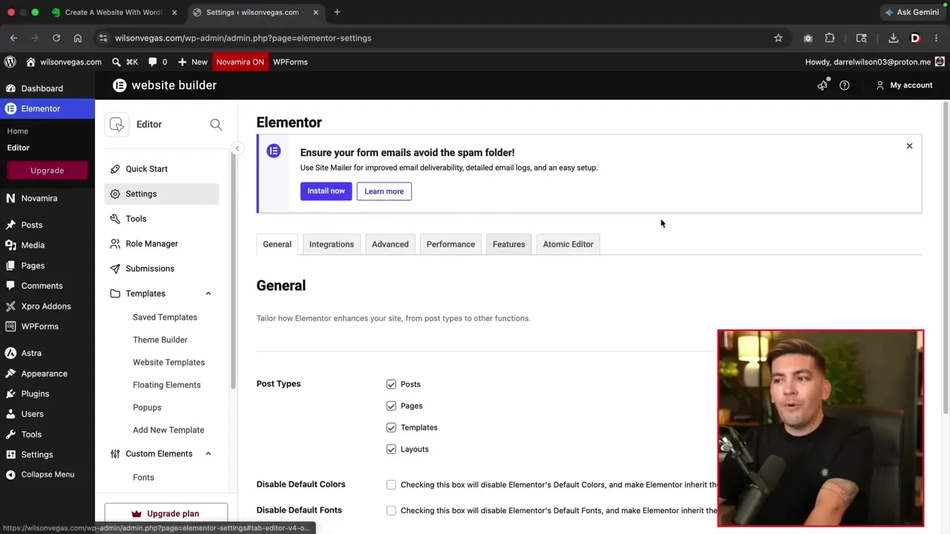Collapse the Templates section chevron
This screenshot has width=950, height=534.
tap(208, 294)
